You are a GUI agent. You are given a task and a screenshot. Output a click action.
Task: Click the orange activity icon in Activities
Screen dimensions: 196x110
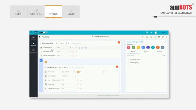coord(158,47)
